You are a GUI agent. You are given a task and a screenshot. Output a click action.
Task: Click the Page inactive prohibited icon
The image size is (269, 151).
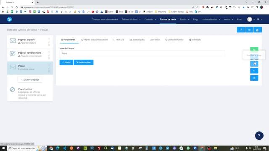(12, 89)
